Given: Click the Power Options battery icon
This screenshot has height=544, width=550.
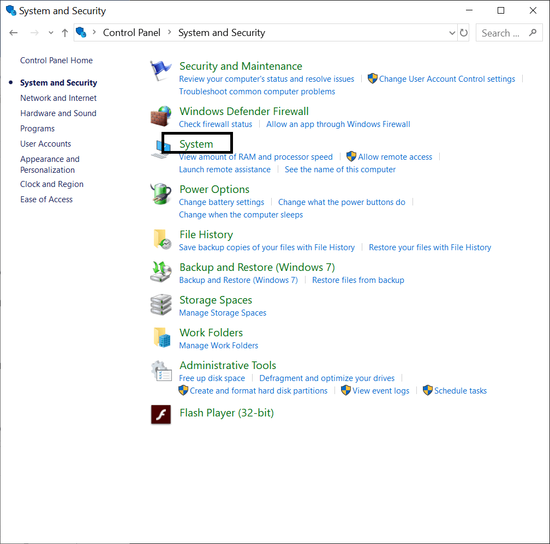Looking at the screenshot, I should [160, 194].
